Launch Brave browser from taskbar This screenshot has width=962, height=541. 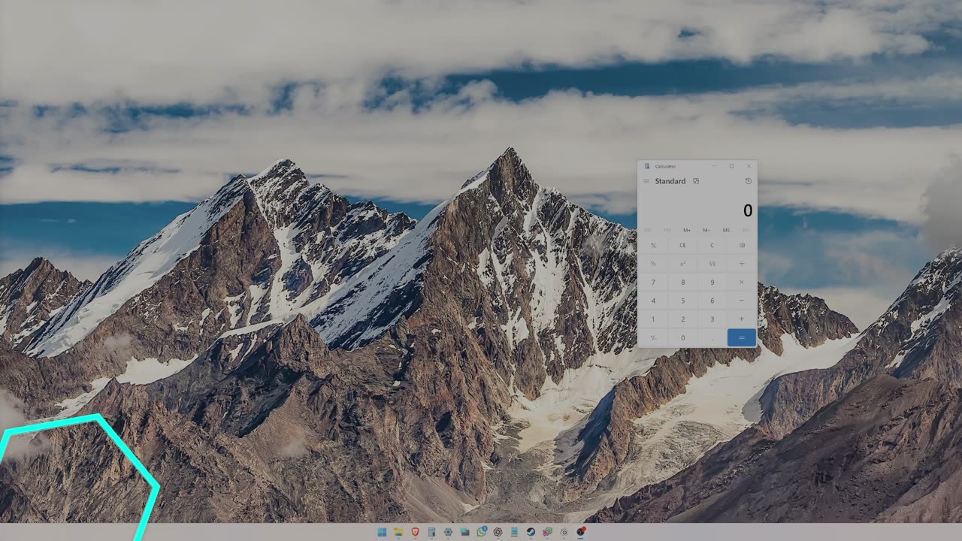[x=415, y=532]
